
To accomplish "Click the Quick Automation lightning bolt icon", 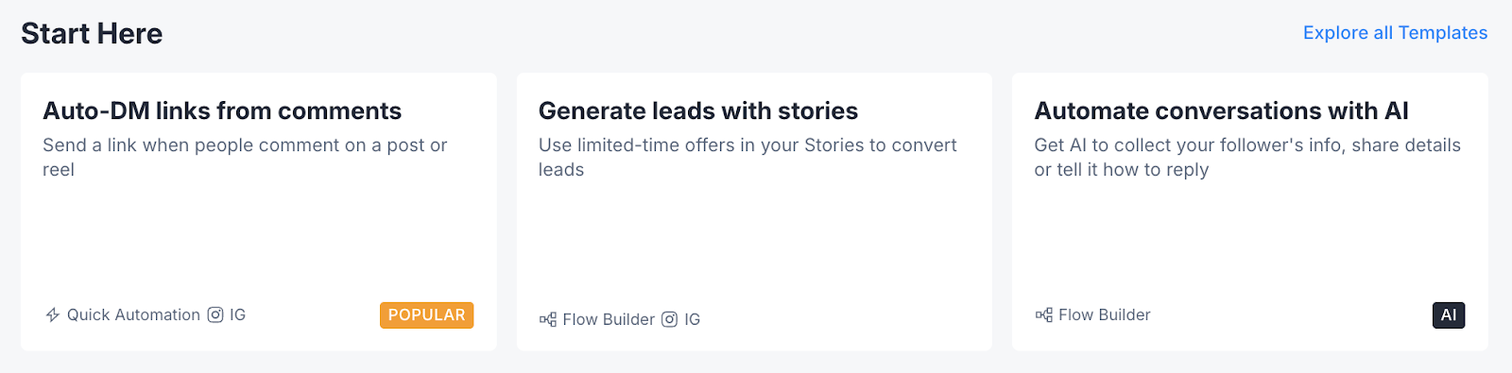I will 53,314.
